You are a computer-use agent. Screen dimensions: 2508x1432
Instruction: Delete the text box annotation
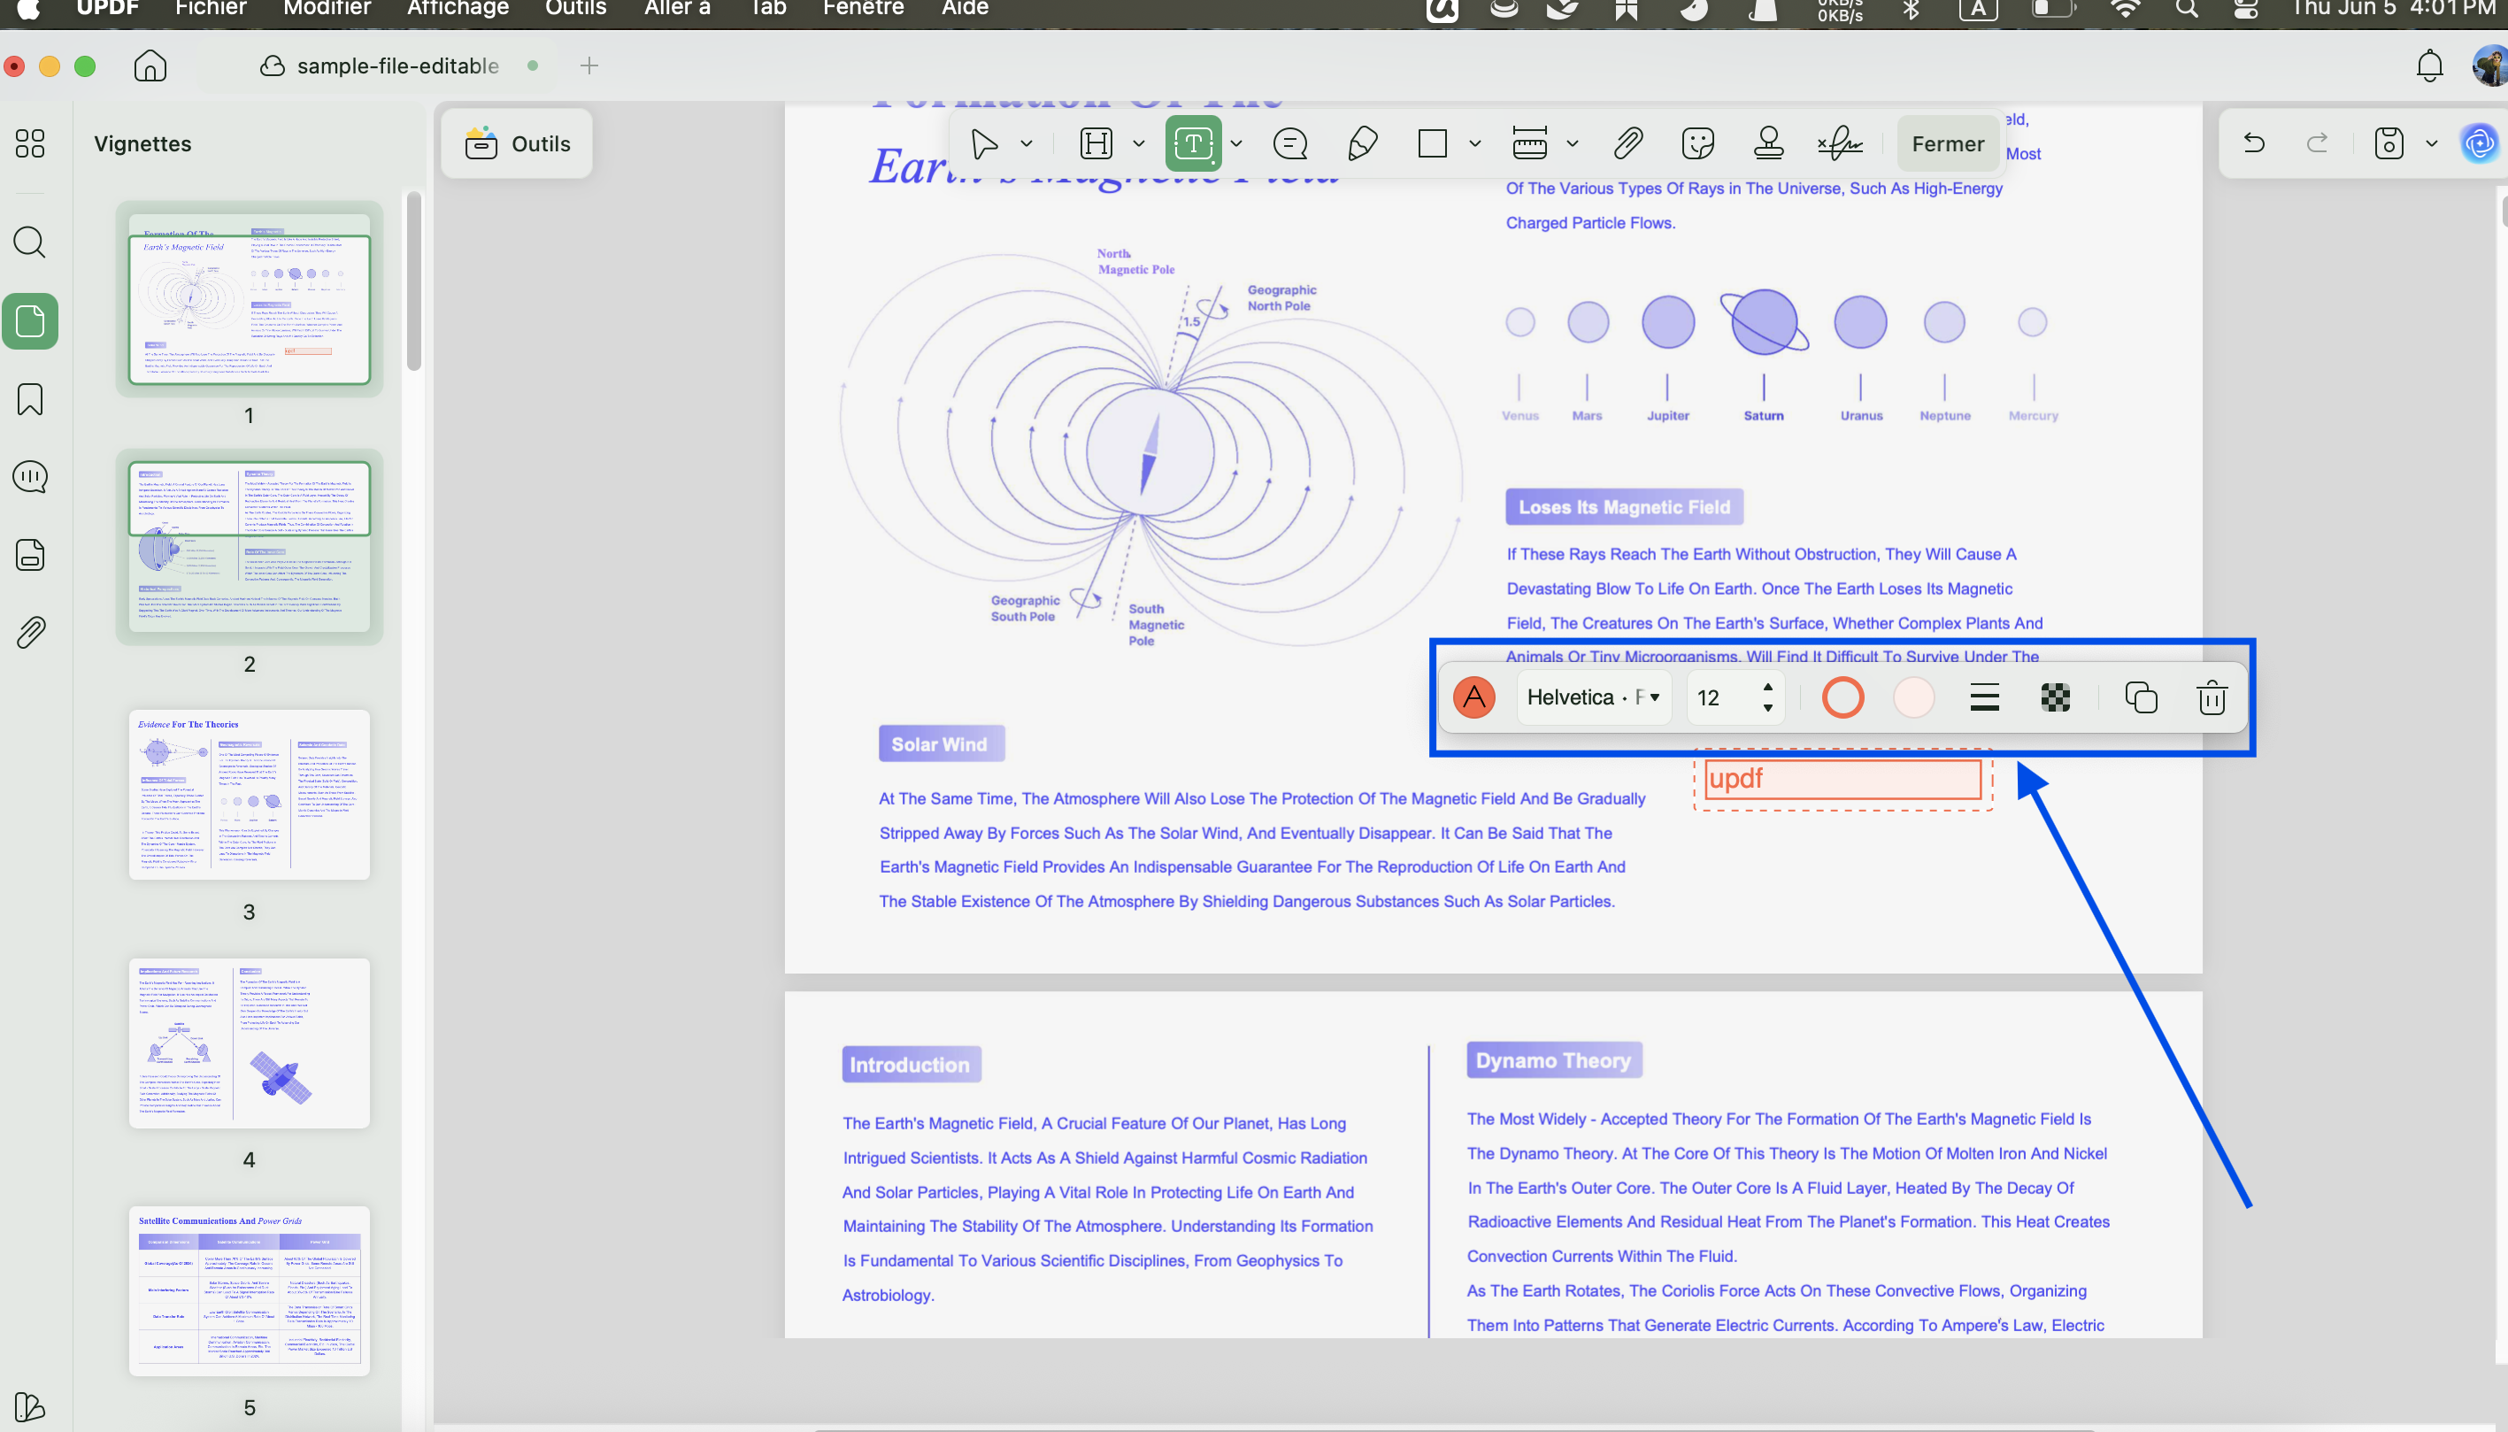click(2211, 697)
